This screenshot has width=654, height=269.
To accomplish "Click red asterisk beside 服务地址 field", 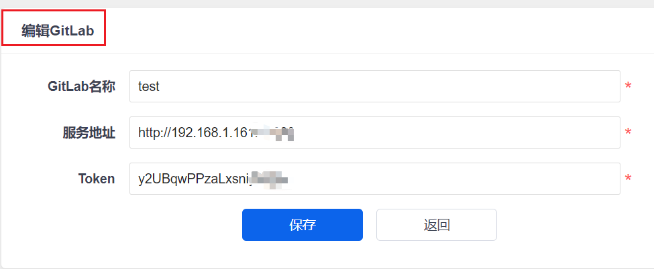I will [628, 132].
